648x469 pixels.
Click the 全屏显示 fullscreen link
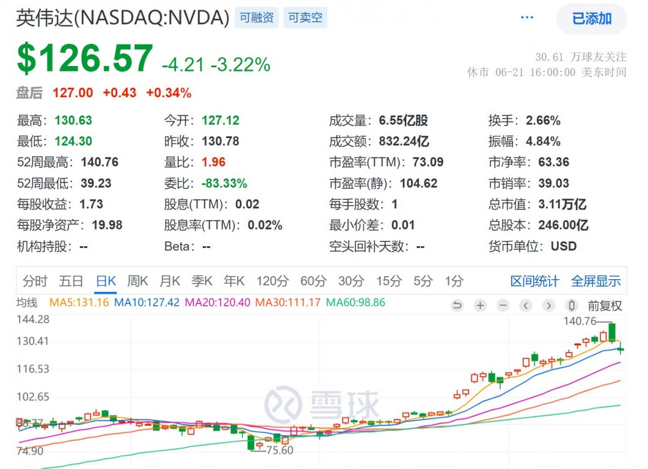[x=596, y=281]
